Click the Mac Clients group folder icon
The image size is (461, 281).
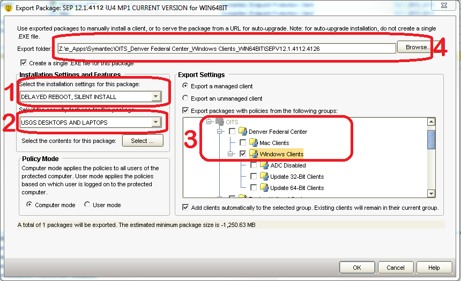(254, 142)
